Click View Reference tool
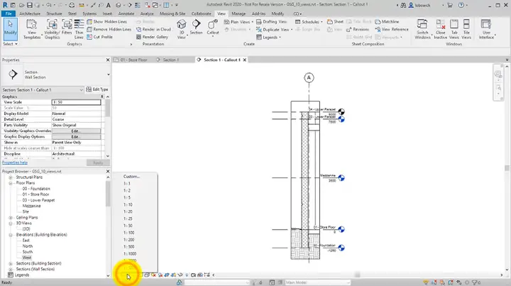Image resolution: width=511 pixels, height=286 pixels. point(392,29)
